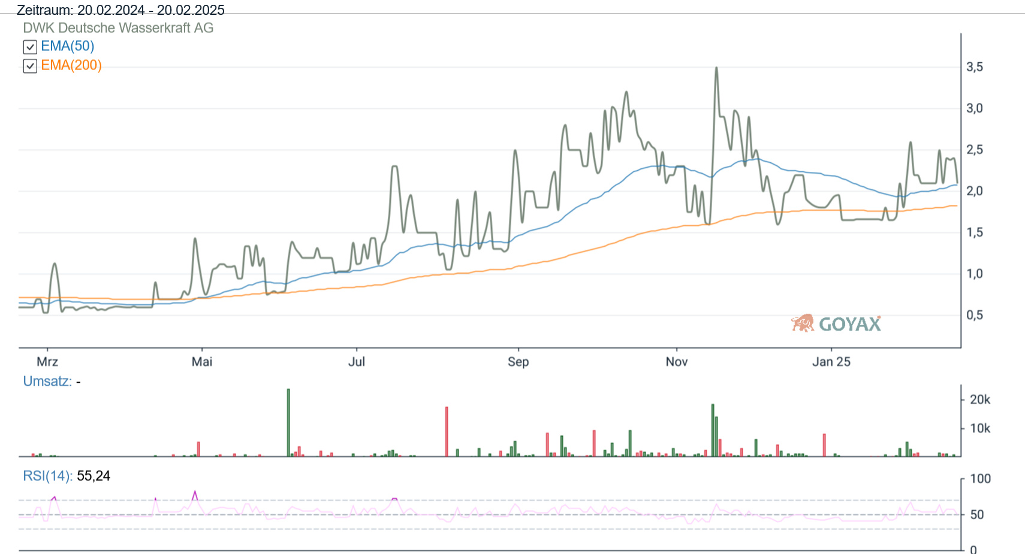Image resolution: width=1025 pixels, height=554 pixels.
Task: Click the tallest green volume bar in June
Action: pyautogui.click(x=288, y=423)
